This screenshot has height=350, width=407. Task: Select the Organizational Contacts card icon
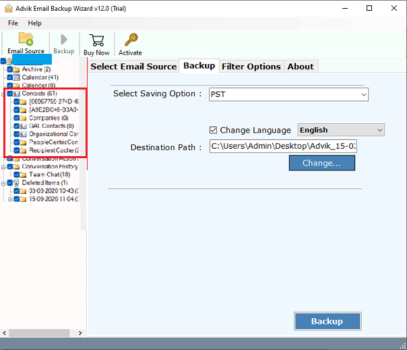(x=23, y=135)
